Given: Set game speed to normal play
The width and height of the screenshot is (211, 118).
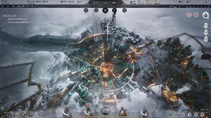Looking at the screenshot, I should 8,6.
